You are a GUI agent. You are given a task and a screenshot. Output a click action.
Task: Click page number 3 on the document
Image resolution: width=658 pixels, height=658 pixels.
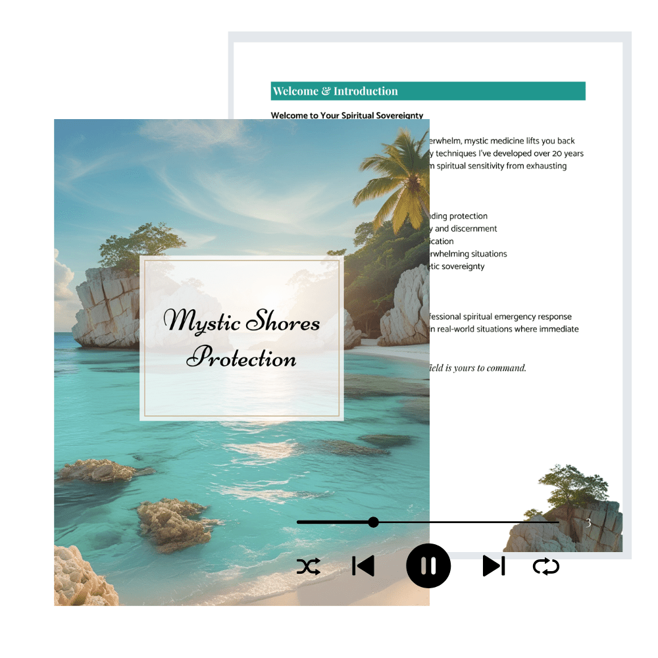(x=588, y=523)
